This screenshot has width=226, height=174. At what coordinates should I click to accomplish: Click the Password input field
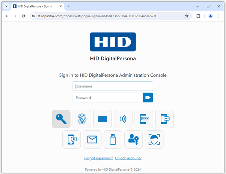pyautogui.click(x=108, y=98)
